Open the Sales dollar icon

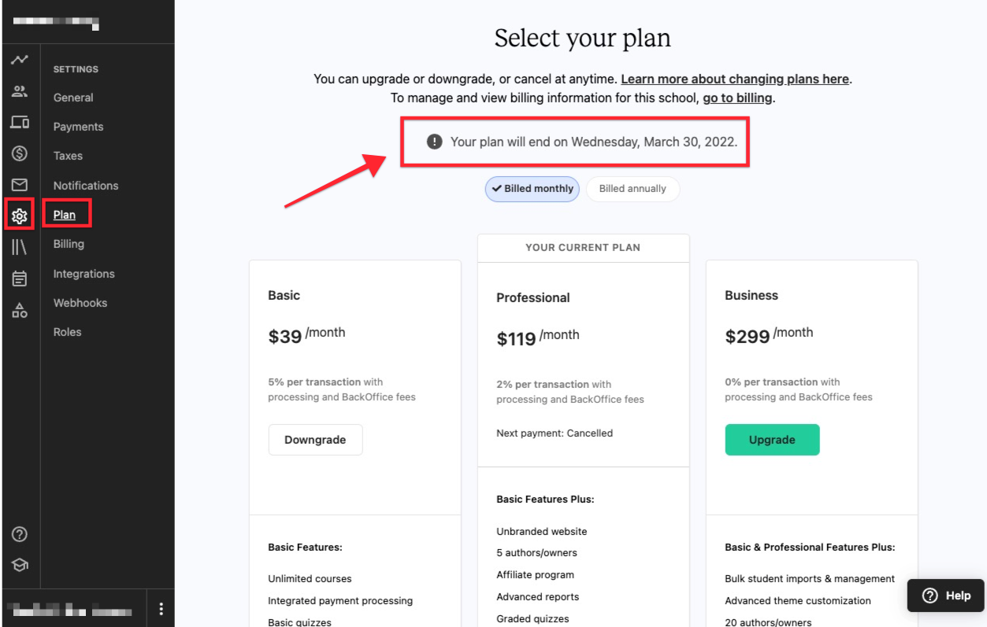coord(20,153)
